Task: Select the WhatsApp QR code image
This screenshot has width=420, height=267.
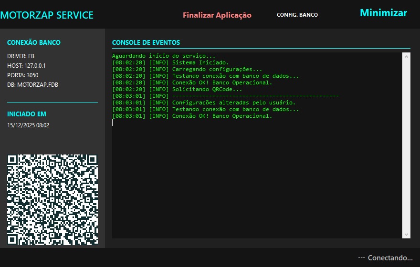Action: [x=52, y=199]
